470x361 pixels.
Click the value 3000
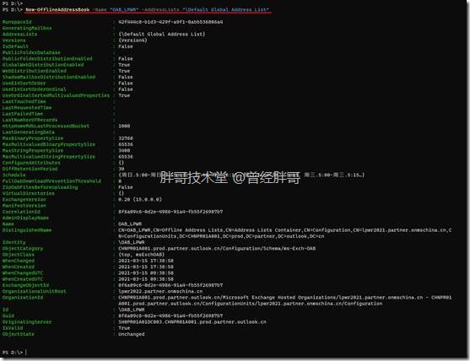click(x=124, y=150)
